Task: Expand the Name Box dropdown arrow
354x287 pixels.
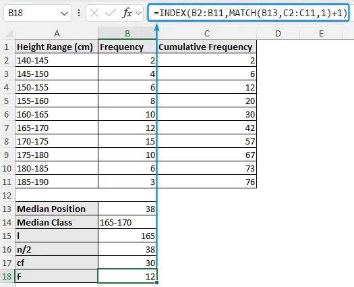Action: pyautogui.click(x=64, y=14)
